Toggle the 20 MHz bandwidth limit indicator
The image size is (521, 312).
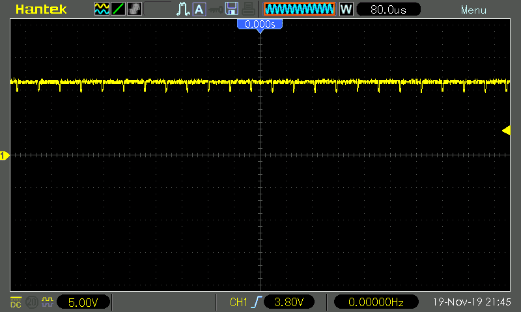point(31,302)
